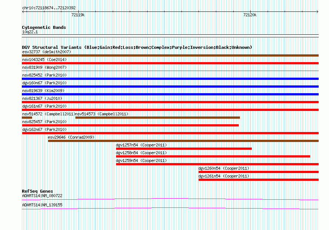
Task: Open the dgv1261n54 (Cooper2011) label
Action: (224, 176)
